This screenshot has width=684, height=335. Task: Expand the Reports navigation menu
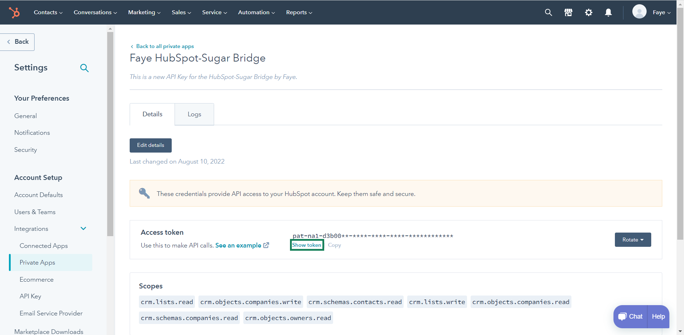[299, 12]
